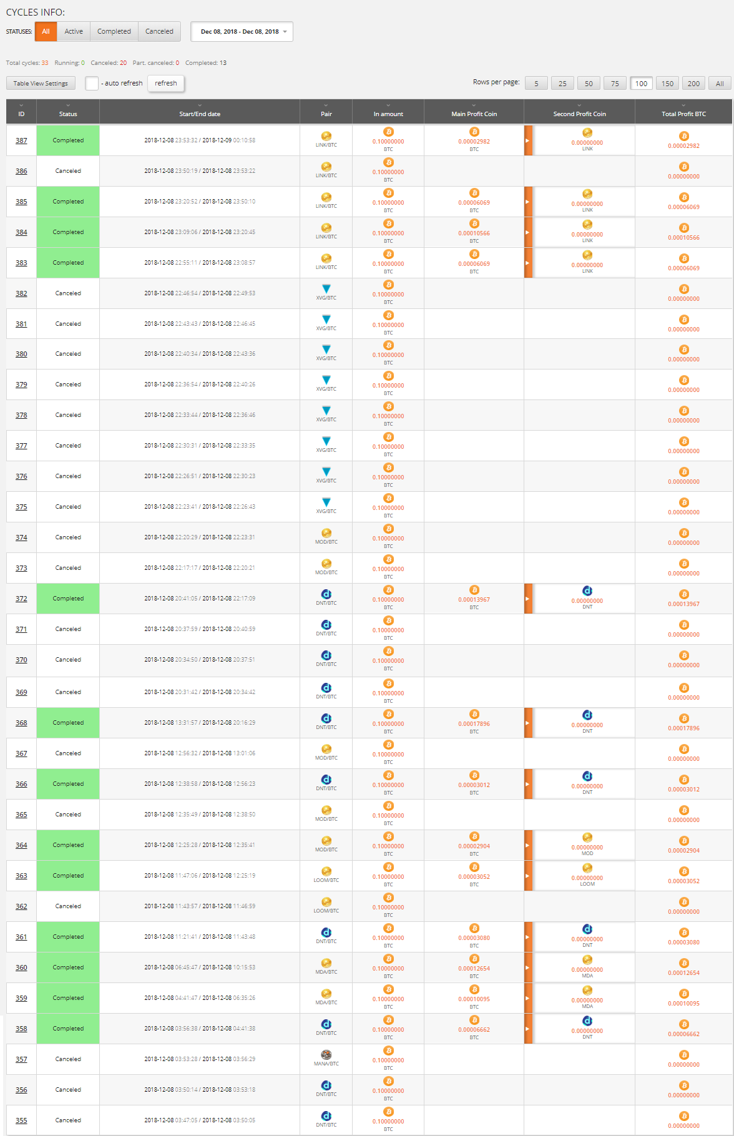Expand second profit arrow in row 372
Viewport: 734px width, 1136px height.
pyautogui.click(x=528, y=599)
